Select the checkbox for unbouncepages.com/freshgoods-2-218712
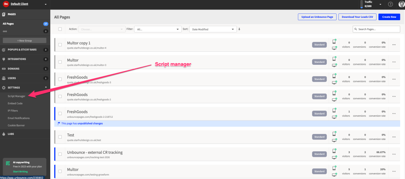This screenshot has height=179, width=405. pos(60,113)
